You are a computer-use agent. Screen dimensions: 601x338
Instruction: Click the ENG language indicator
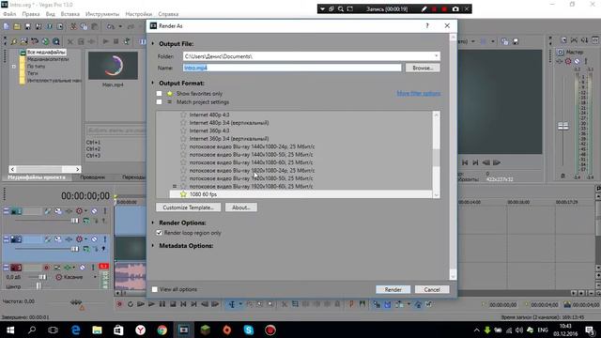[543, 330]
